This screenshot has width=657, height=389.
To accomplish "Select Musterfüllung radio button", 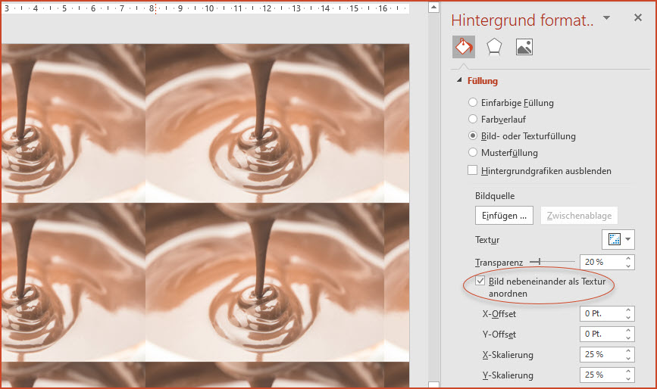I will point(473,152).
